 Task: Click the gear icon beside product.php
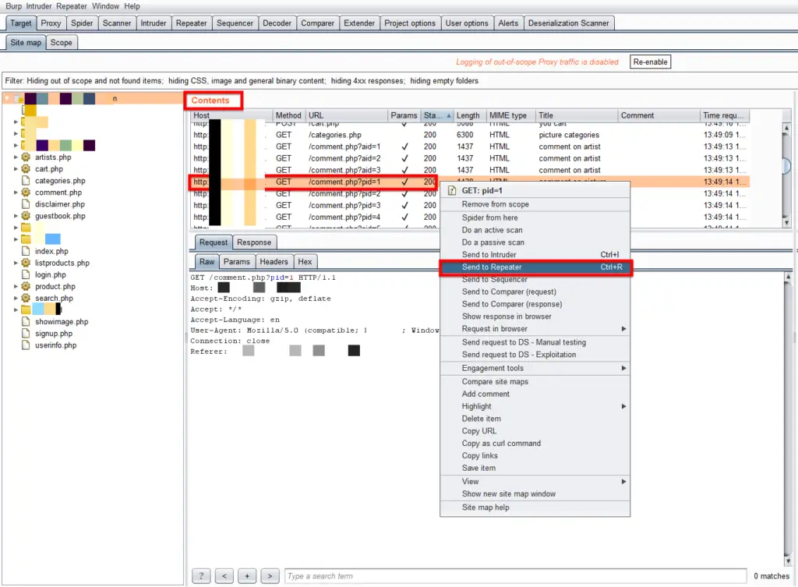pos(26,286)
